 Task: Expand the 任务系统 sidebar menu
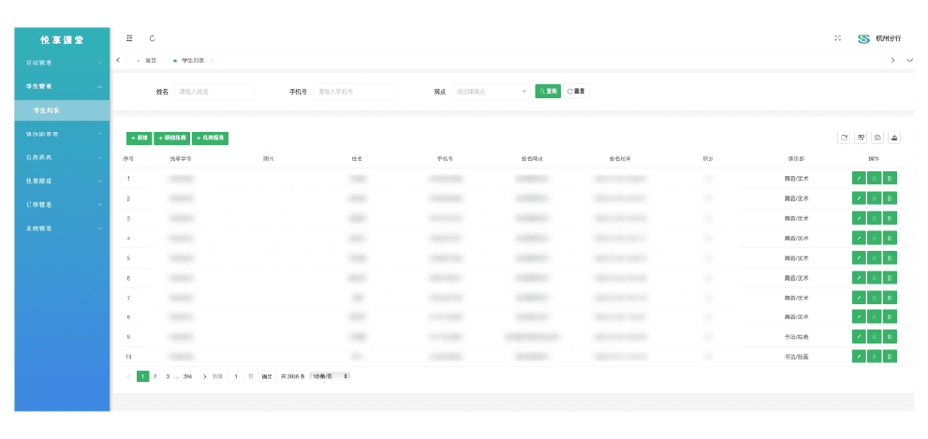[62, 157]
